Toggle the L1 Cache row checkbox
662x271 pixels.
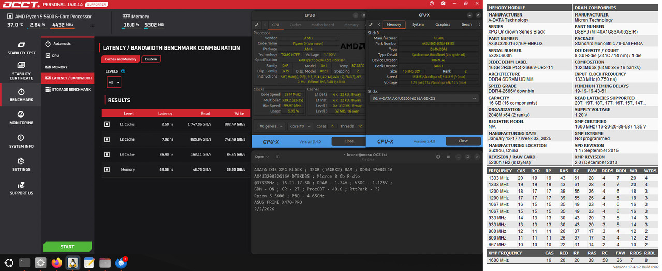point(107,124)
